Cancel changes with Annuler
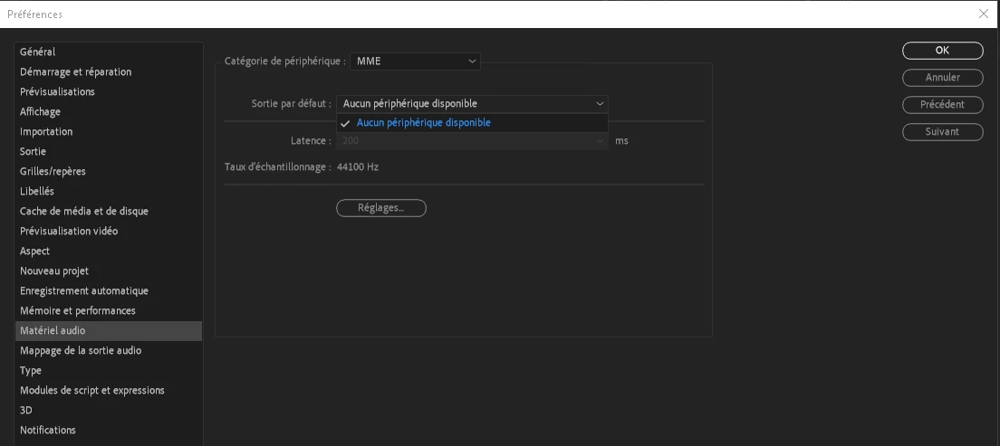Screen dimensions: 1000x446 [x=943, y=77]
